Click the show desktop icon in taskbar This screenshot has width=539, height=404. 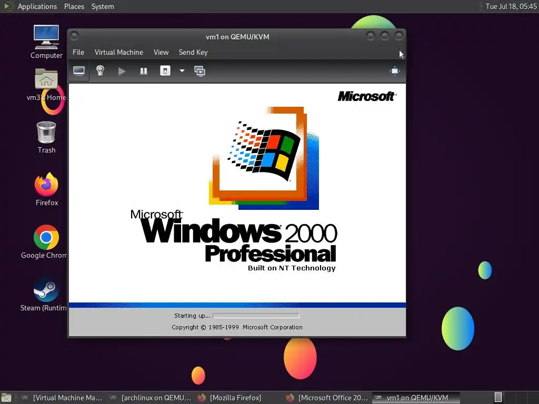pos(6,398)
